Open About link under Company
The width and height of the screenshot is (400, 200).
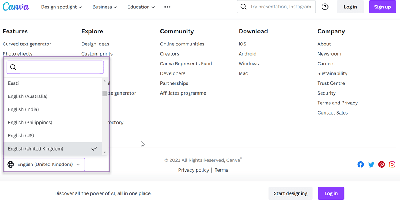coord(324,44)
